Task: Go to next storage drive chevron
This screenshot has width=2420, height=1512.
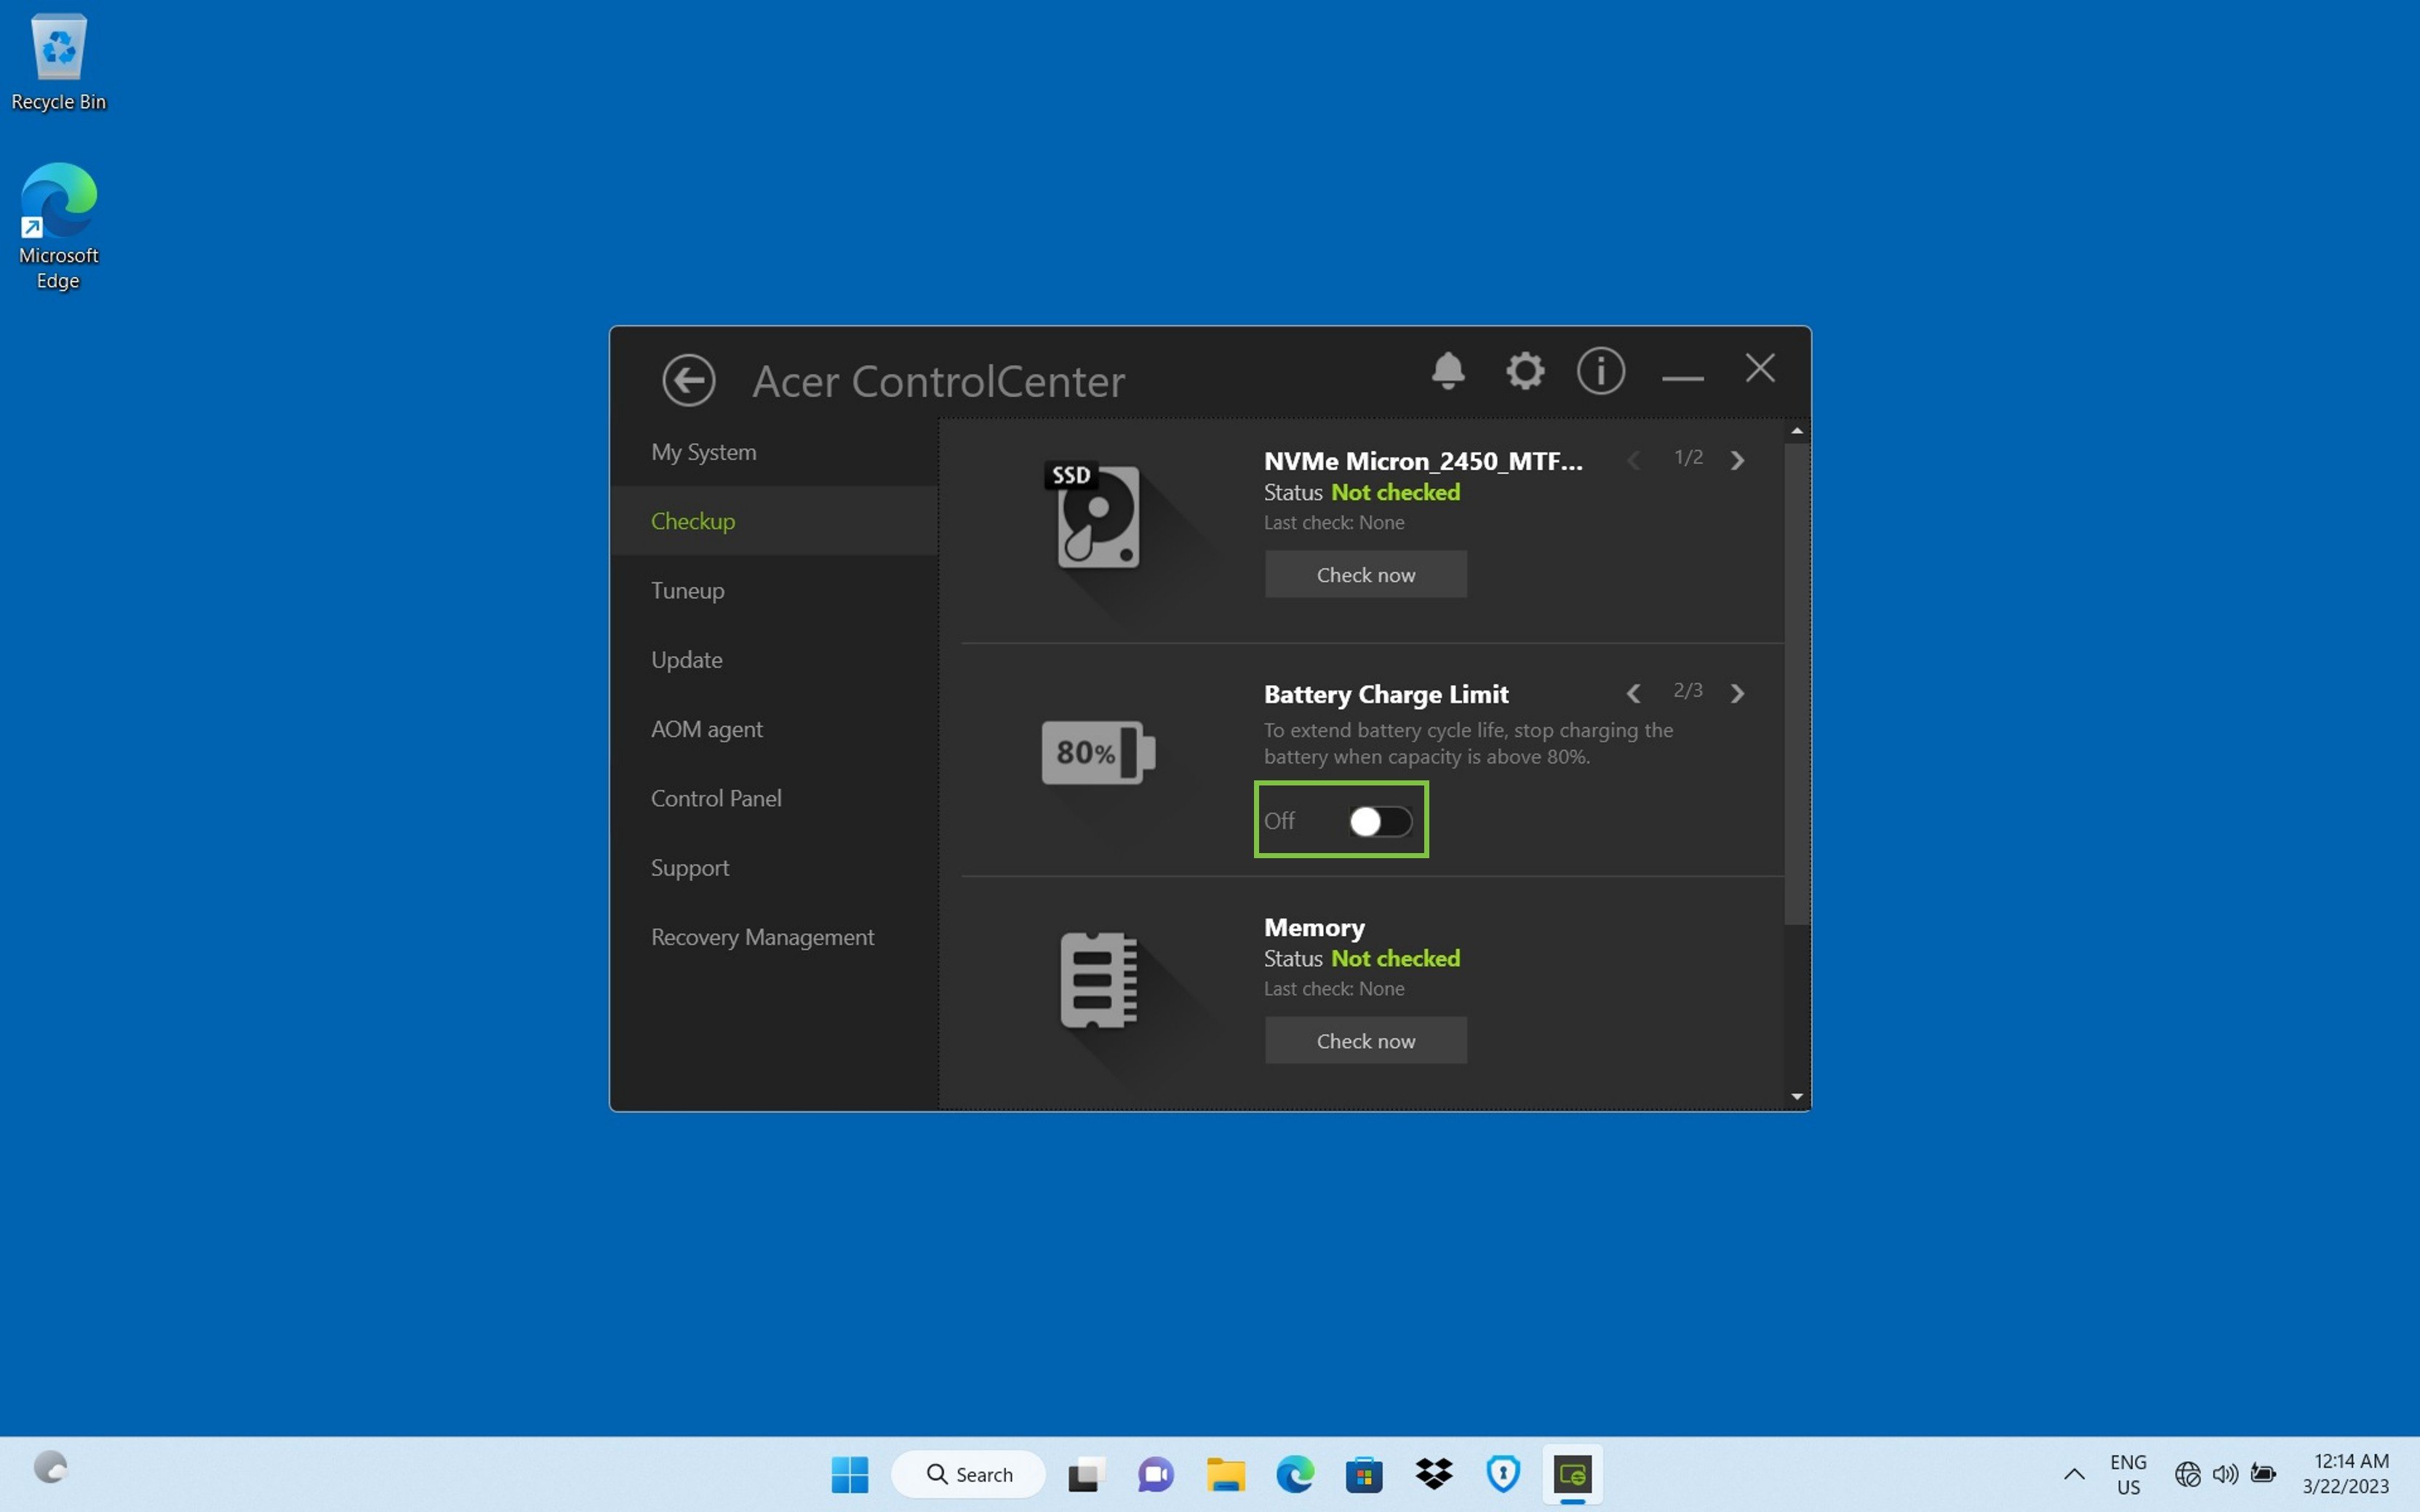Action: (1737, 460)
